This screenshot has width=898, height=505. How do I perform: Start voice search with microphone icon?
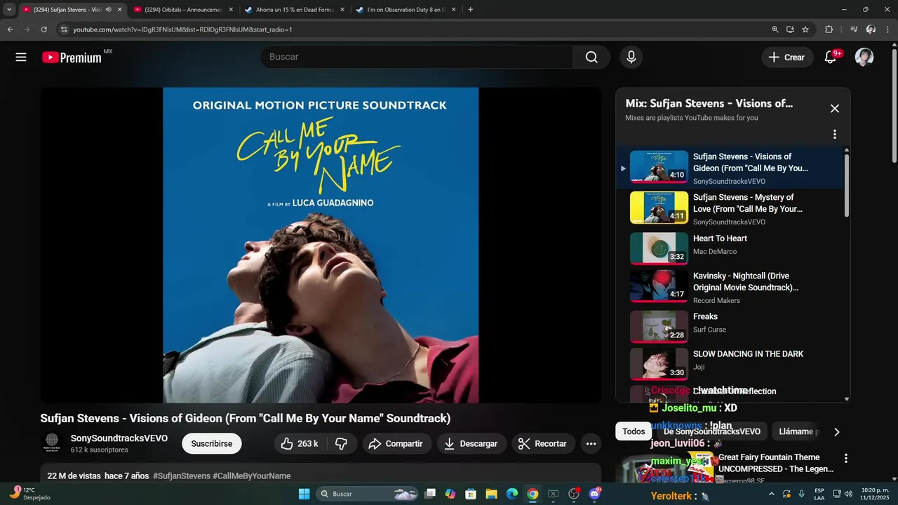point(631,58)
